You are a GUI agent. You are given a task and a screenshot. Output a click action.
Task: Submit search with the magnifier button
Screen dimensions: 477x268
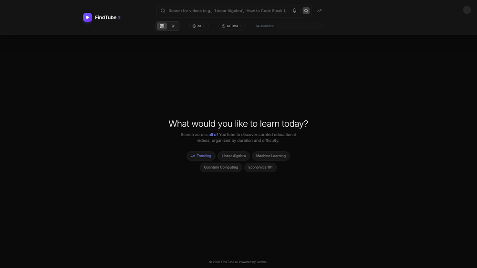(x=306, y=10)
